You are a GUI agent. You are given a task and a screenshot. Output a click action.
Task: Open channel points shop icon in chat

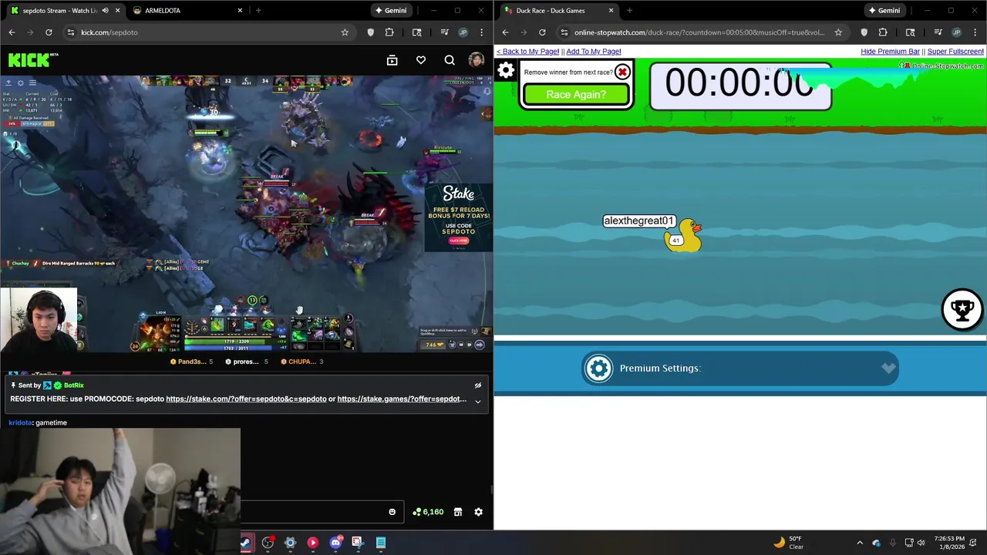[x=457, y=512]
